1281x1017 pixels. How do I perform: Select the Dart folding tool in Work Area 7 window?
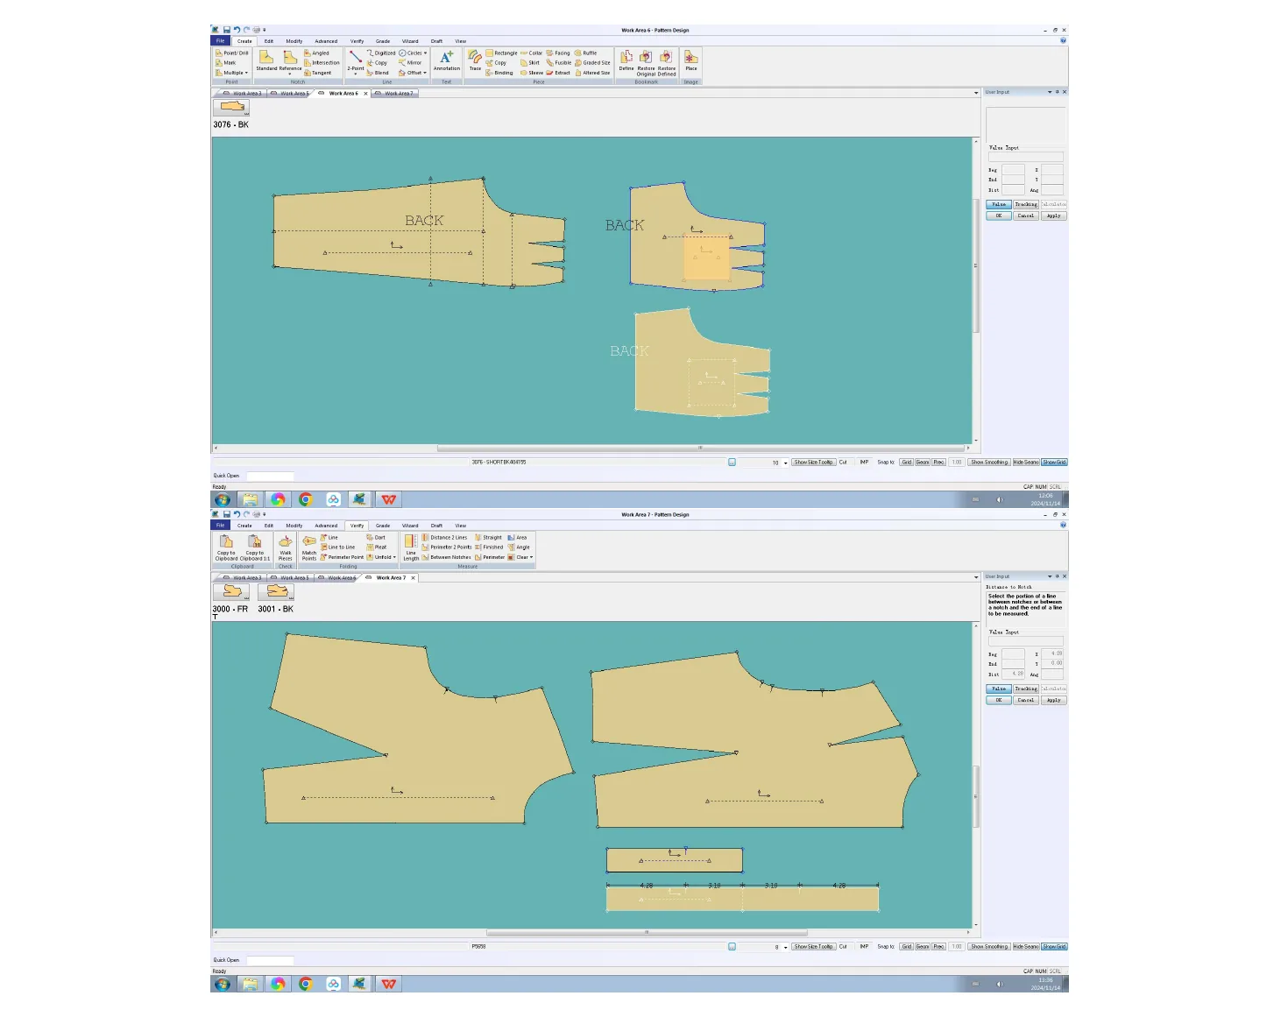[x=376, y=538]
